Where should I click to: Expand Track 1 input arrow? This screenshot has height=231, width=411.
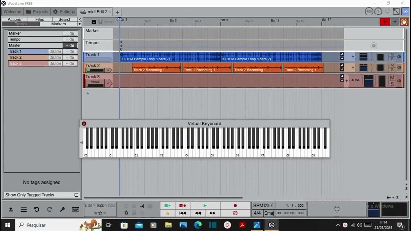99,59
